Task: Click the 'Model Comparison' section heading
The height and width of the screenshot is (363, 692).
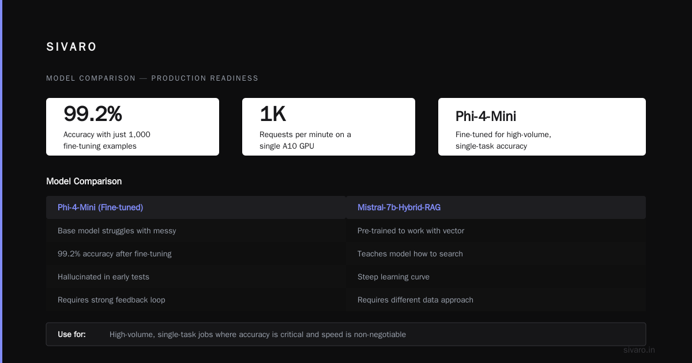Action: tap(84, 181)
